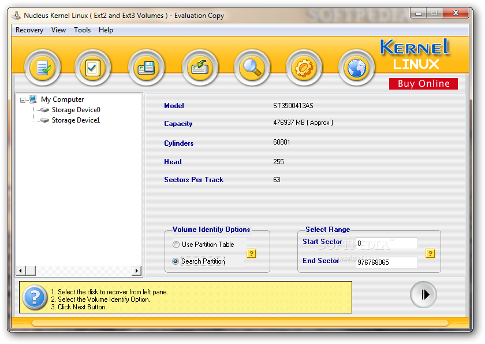The width and height of the screenshot is (485, 344).
Task: Select Search Partition radio button
Action: 176,261
